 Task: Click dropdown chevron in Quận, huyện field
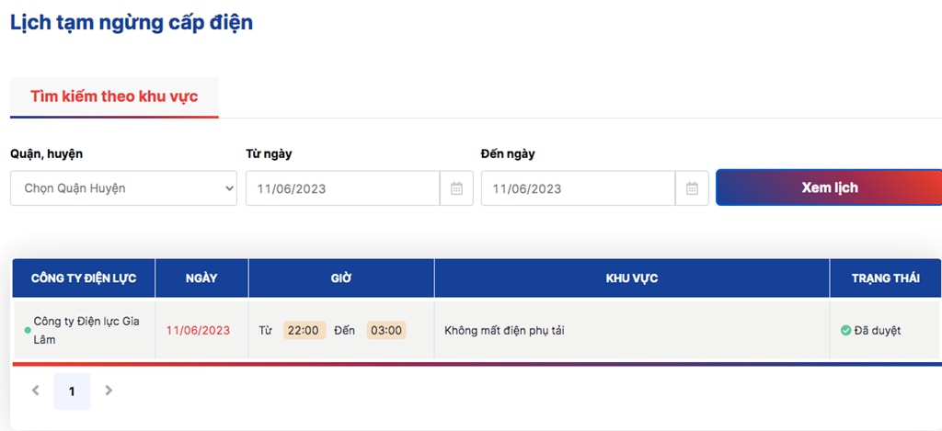[x=229, y=188]
